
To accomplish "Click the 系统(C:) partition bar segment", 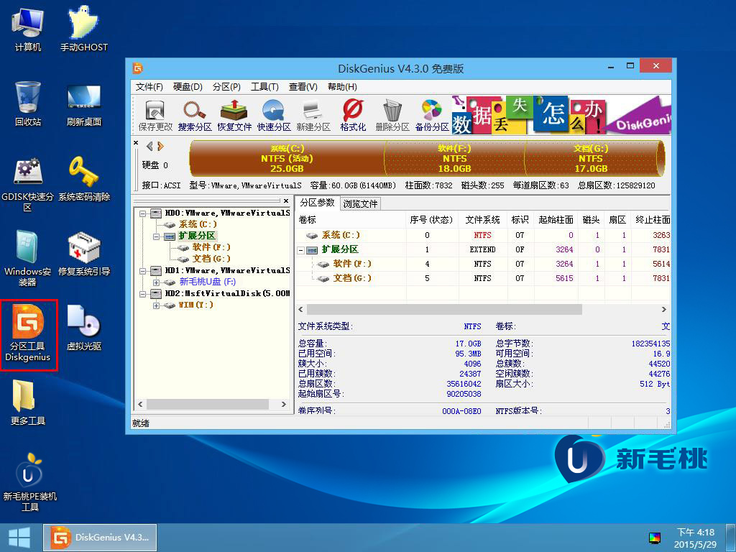I will [287, 159].
